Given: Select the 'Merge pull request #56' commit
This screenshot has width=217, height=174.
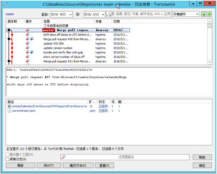Looking at the screenshot, I should pyautogui.click(x=68, y=39).
